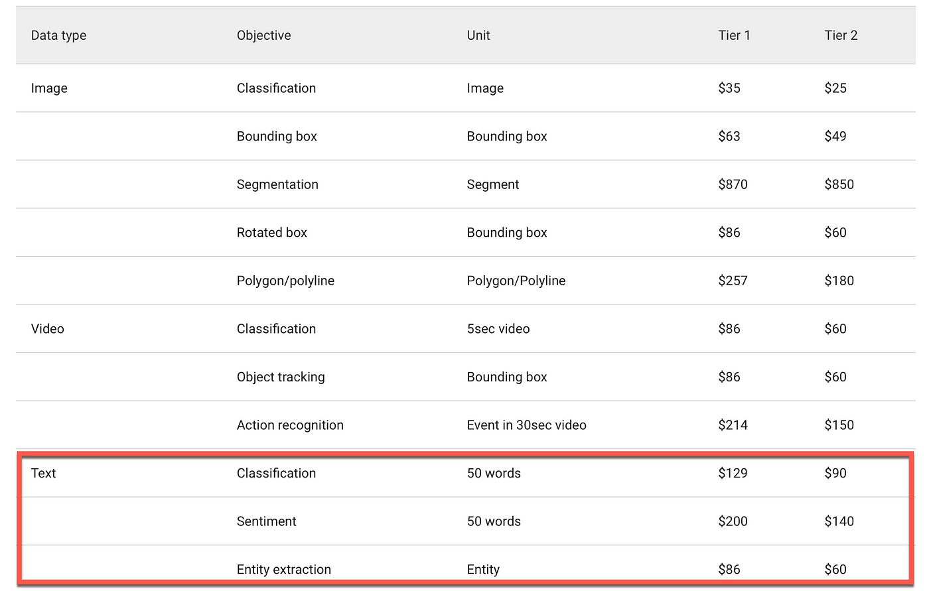This screenshot has width=929, height=591.
Task: Select the Image data type cell
Action: point(49,88)
